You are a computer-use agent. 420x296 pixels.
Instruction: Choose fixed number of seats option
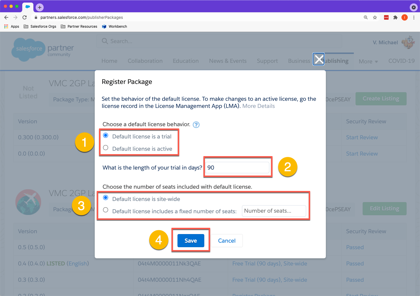[106, 210]
